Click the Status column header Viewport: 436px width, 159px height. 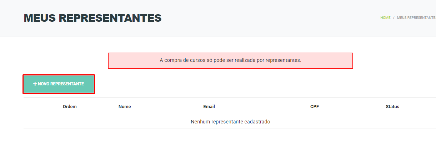392,107
